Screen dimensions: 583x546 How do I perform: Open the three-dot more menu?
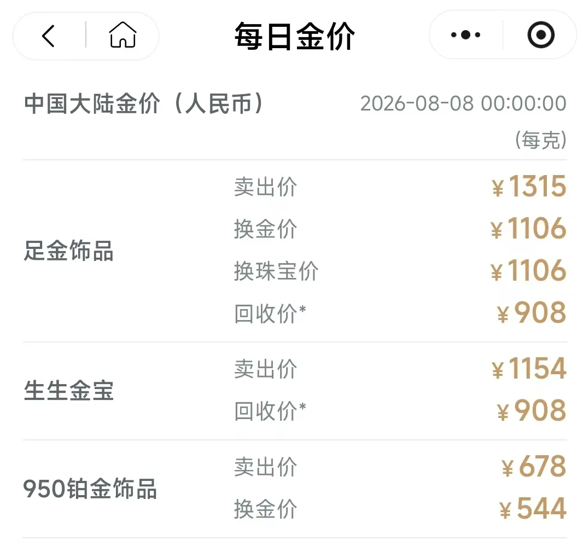[465, 35]
